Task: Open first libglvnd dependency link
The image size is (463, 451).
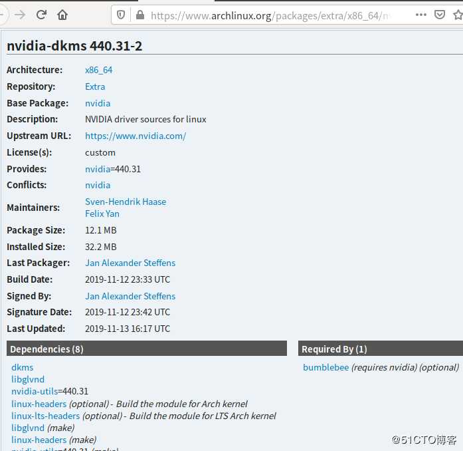Action: (x=28, y=379)
